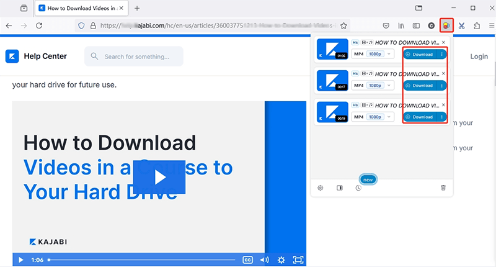Click the video progress bar track
Viewport: 496px width, 267px height.
point(141,260)
